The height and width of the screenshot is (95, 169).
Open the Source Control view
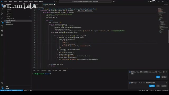pos(2,14)
